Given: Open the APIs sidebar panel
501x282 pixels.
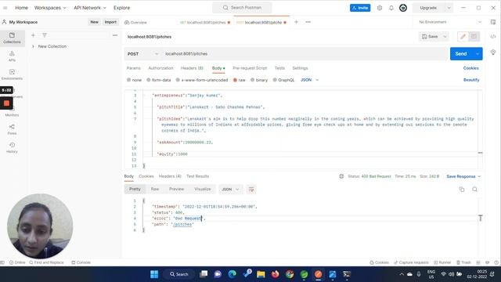Looking at the screenshot, I should (x=13, y=56).
